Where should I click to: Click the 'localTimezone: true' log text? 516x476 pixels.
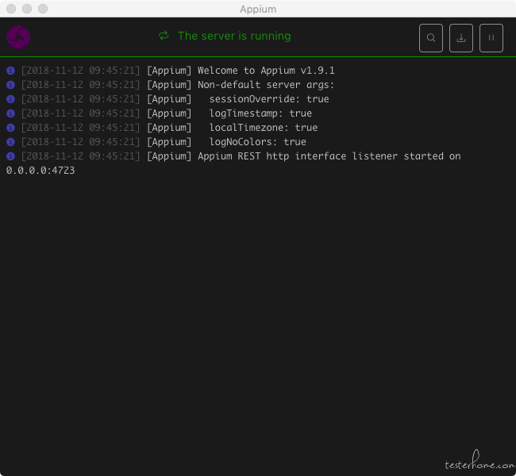pyautogui.click(x=264, y=128)
